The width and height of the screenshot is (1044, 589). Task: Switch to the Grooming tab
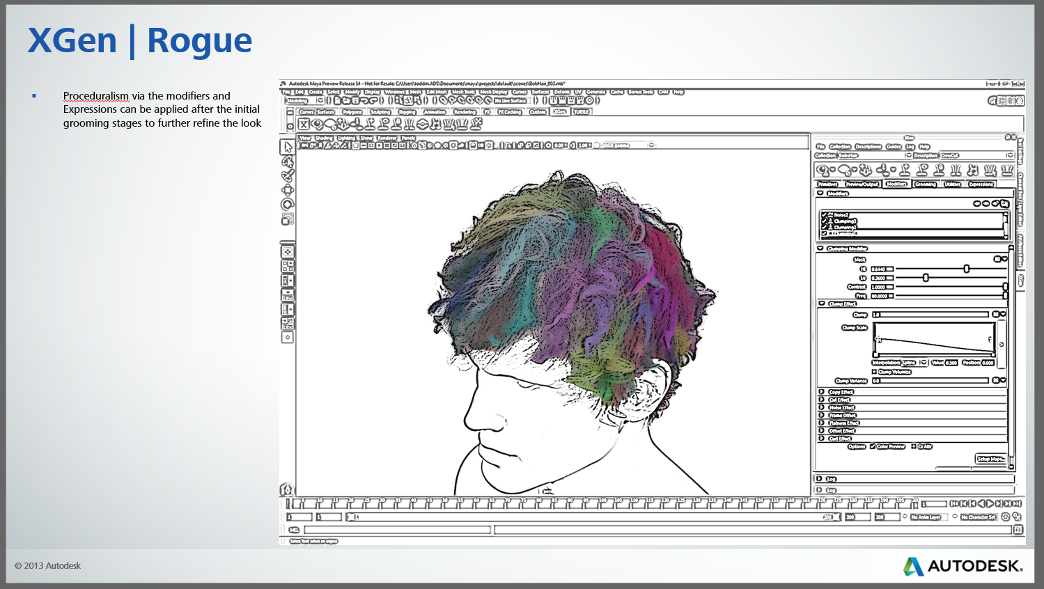pos(926,184)
